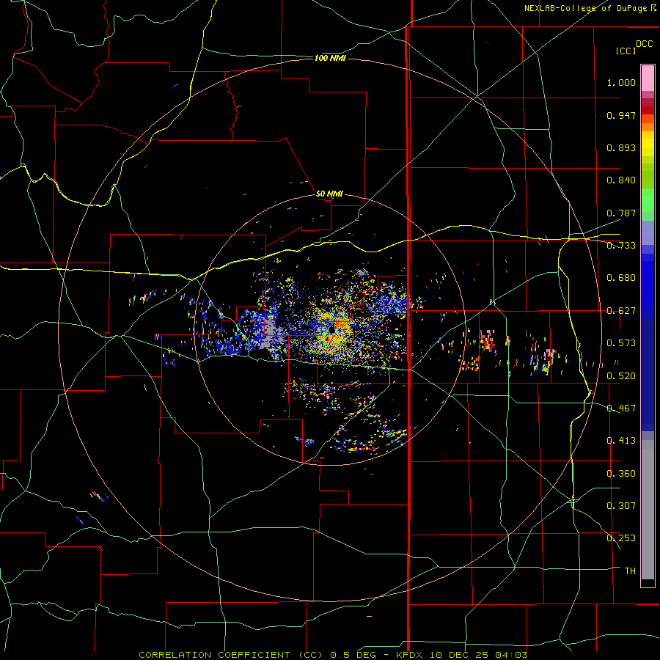Pick the gray lower color bar segment

tap(648, 510)
